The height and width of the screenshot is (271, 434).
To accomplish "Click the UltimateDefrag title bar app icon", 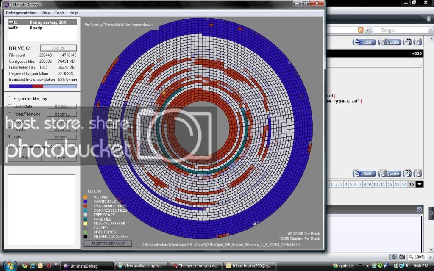I will click(x=6, y=4).
